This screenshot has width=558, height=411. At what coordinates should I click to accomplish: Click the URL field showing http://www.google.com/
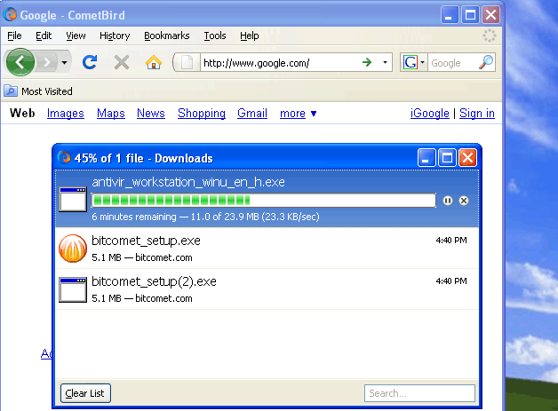[279, 63]
